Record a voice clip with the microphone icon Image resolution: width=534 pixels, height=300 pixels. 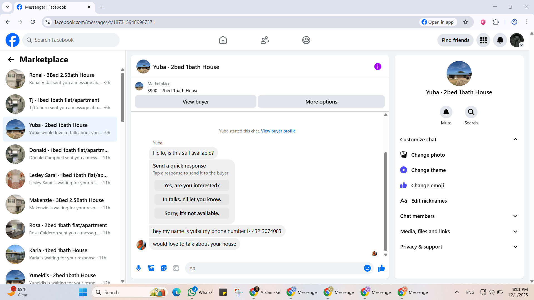138,268
